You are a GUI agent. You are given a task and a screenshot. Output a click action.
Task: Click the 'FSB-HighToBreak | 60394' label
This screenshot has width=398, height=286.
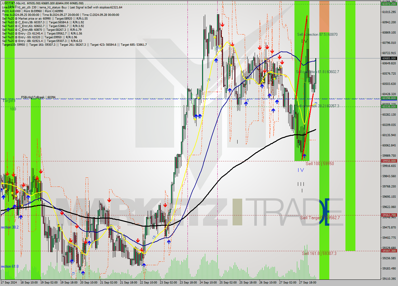(38, 97)
